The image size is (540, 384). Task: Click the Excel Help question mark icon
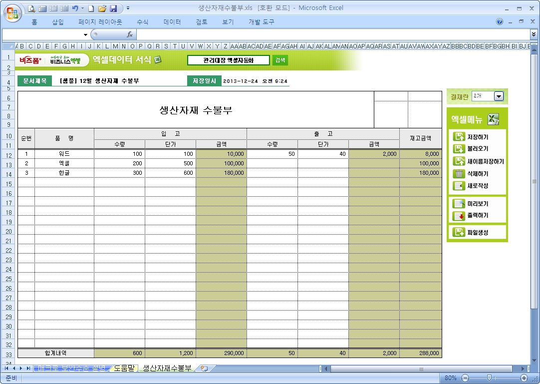500,21
